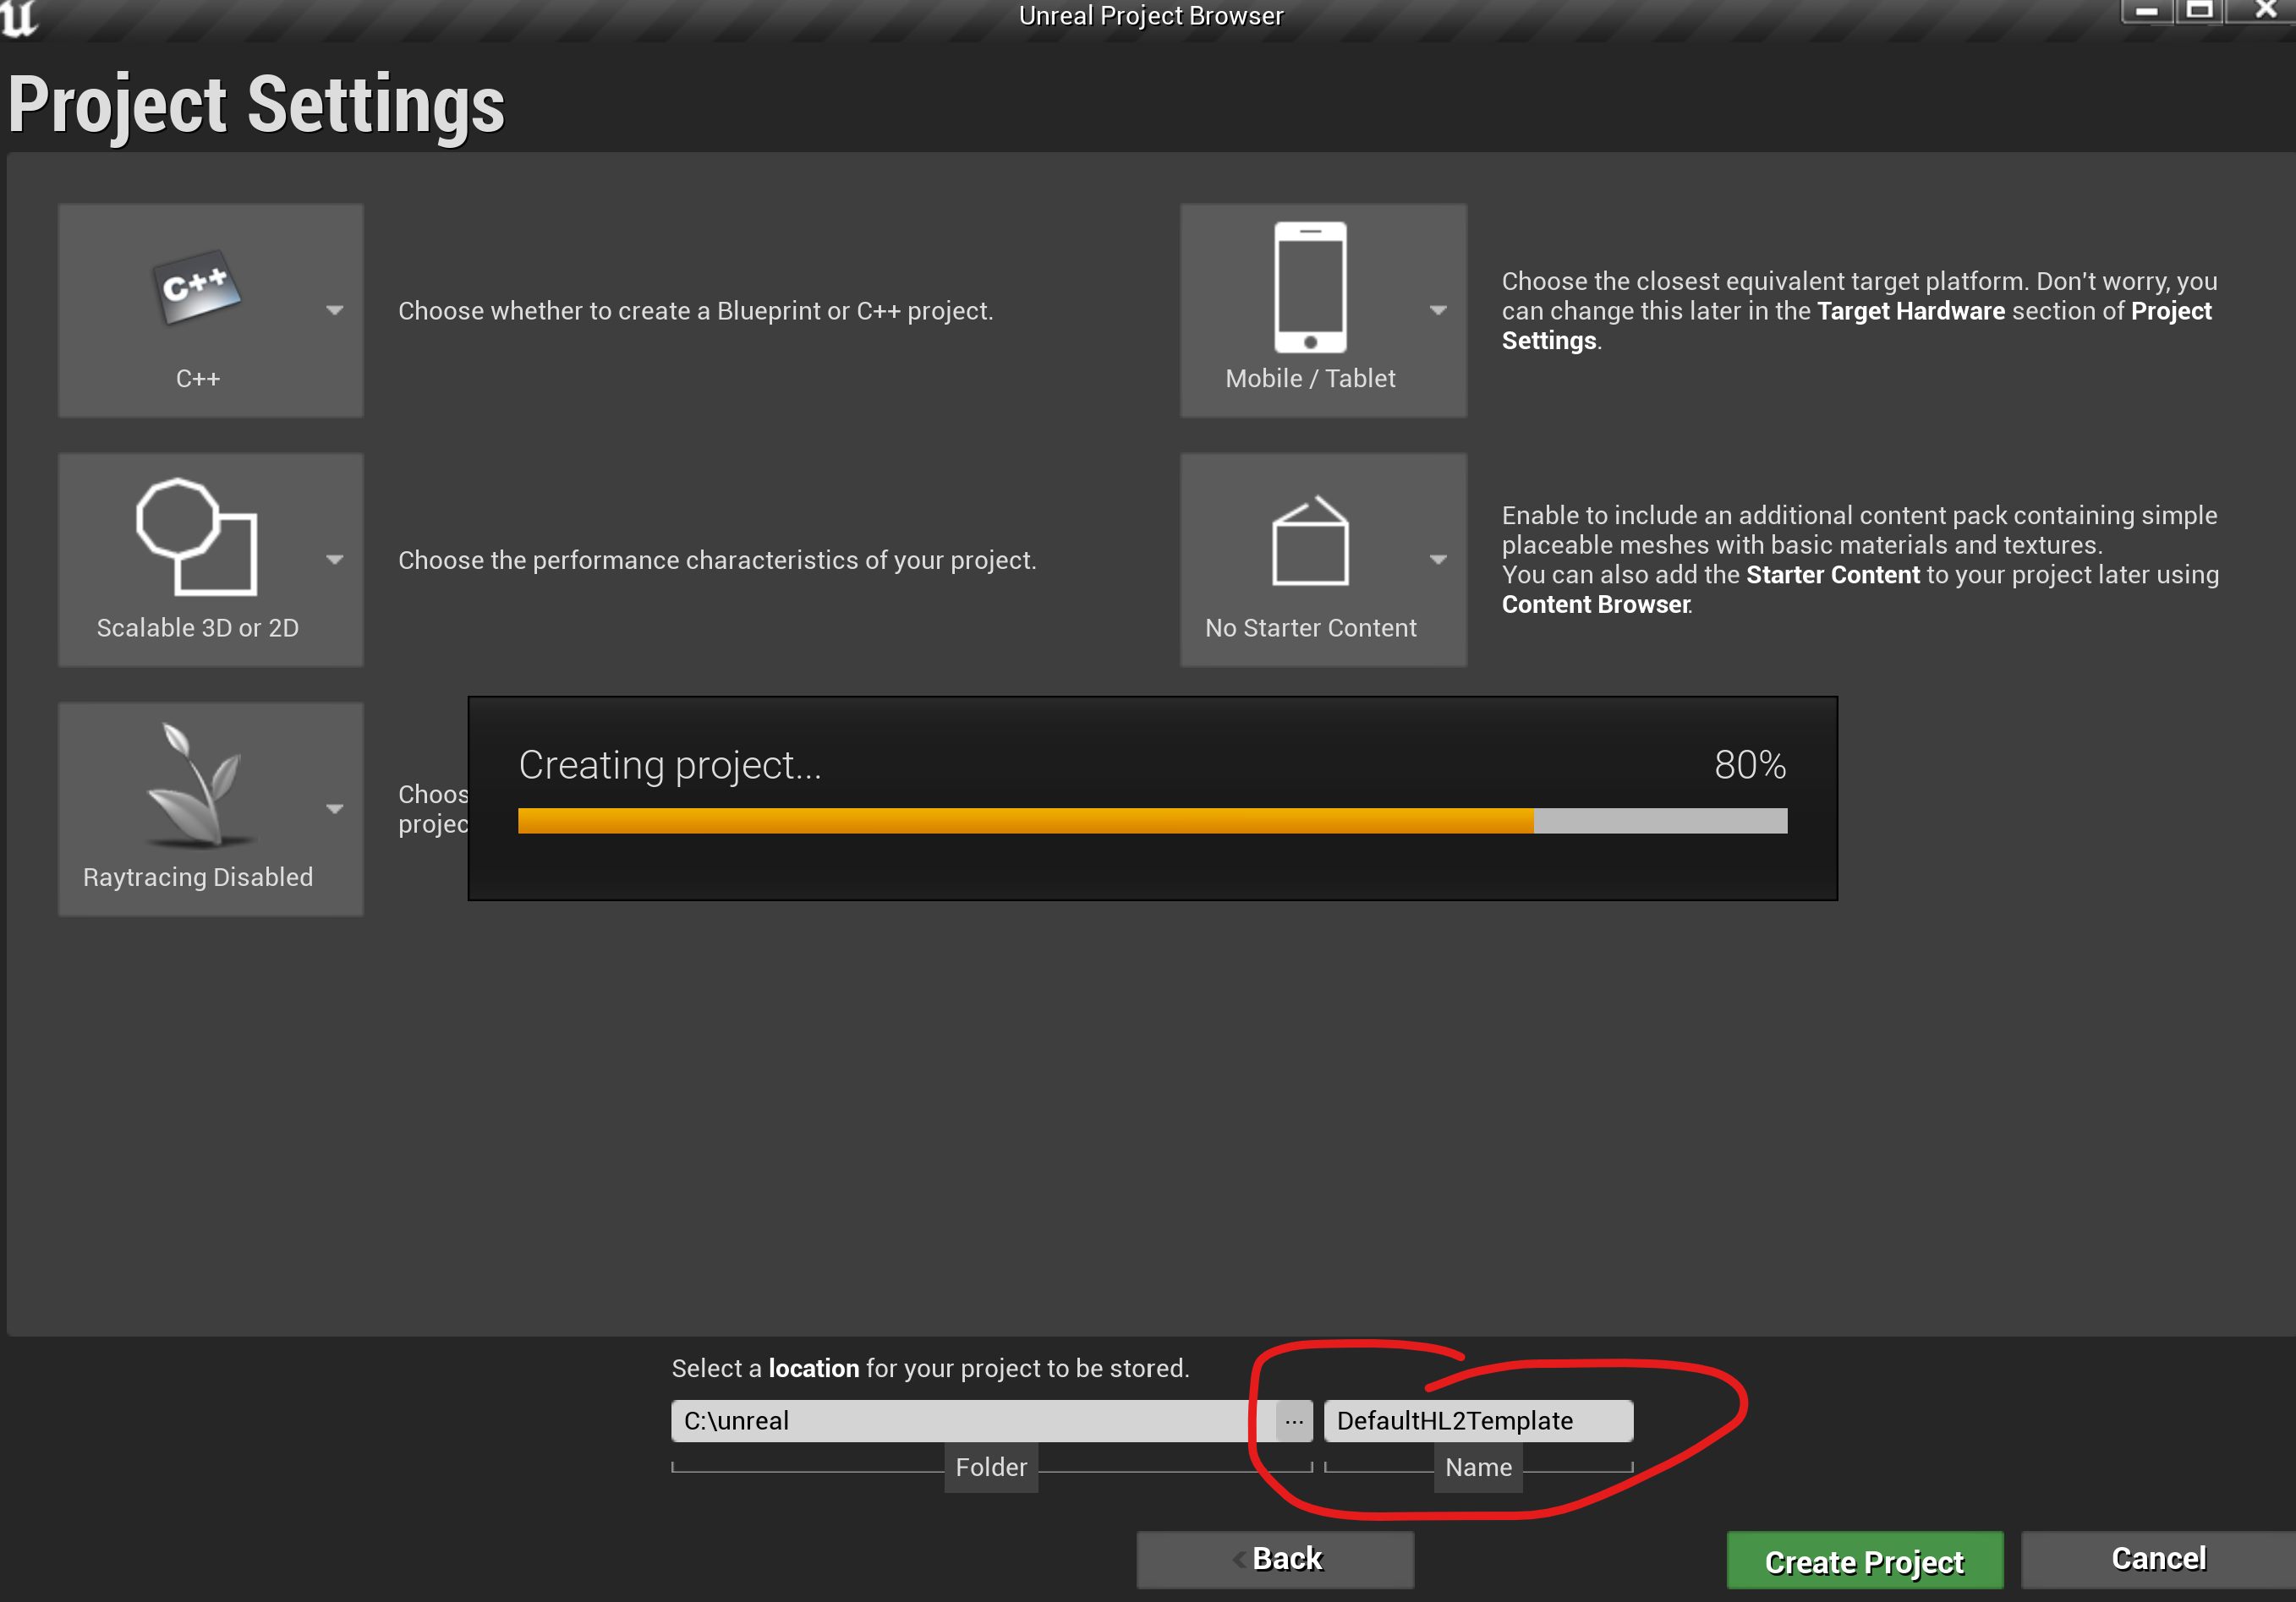This screenshot has height=1602, width=2296.
Task: Open the No Starter Content dropdown arrow
Action: click(x=1438, y=560)
